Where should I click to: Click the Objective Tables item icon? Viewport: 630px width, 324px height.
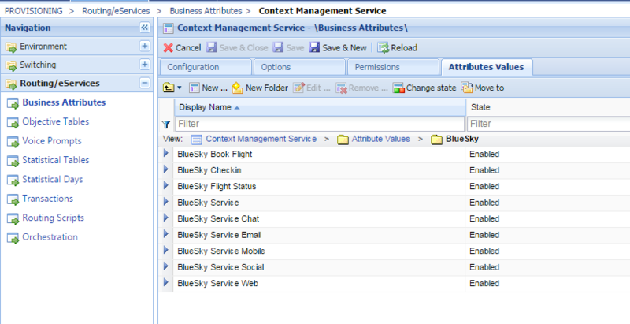13,123
